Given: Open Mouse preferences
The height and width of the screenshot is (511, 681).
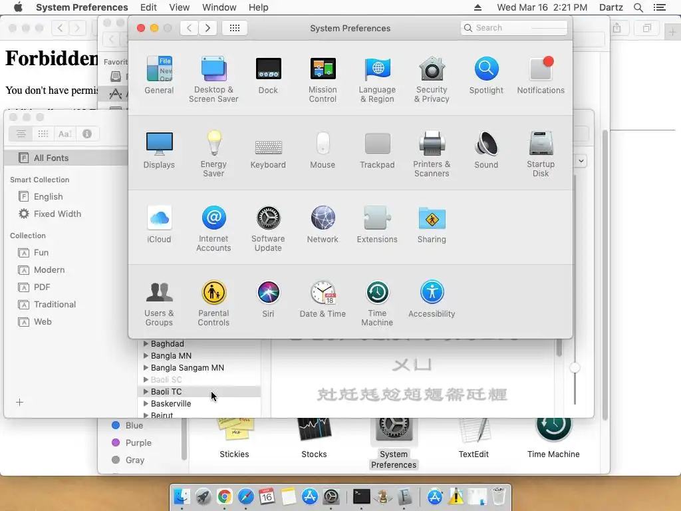Looking at the screenshot, I should tap(323, 150).
